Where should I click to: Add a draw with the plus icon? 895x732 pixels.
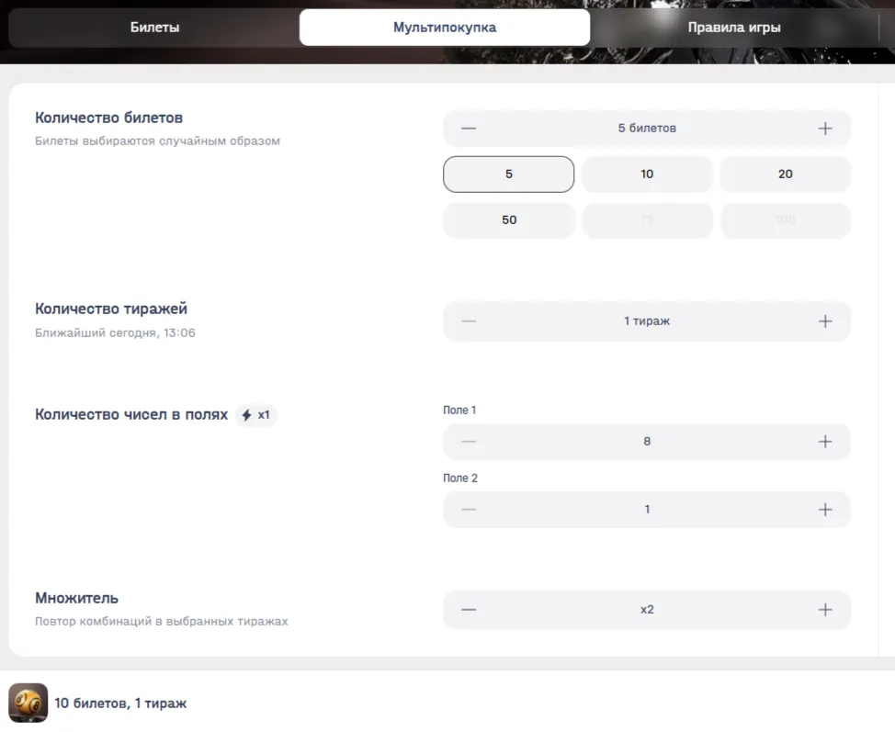pos(825,321)
